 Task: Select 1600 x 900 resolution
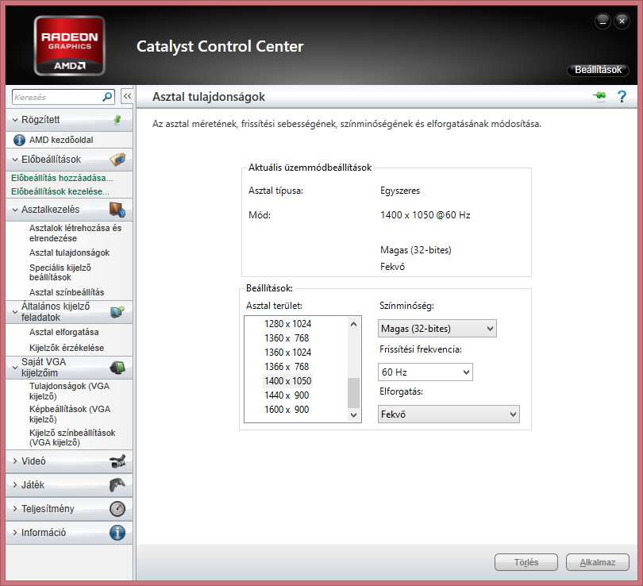[x=287, y=410]
